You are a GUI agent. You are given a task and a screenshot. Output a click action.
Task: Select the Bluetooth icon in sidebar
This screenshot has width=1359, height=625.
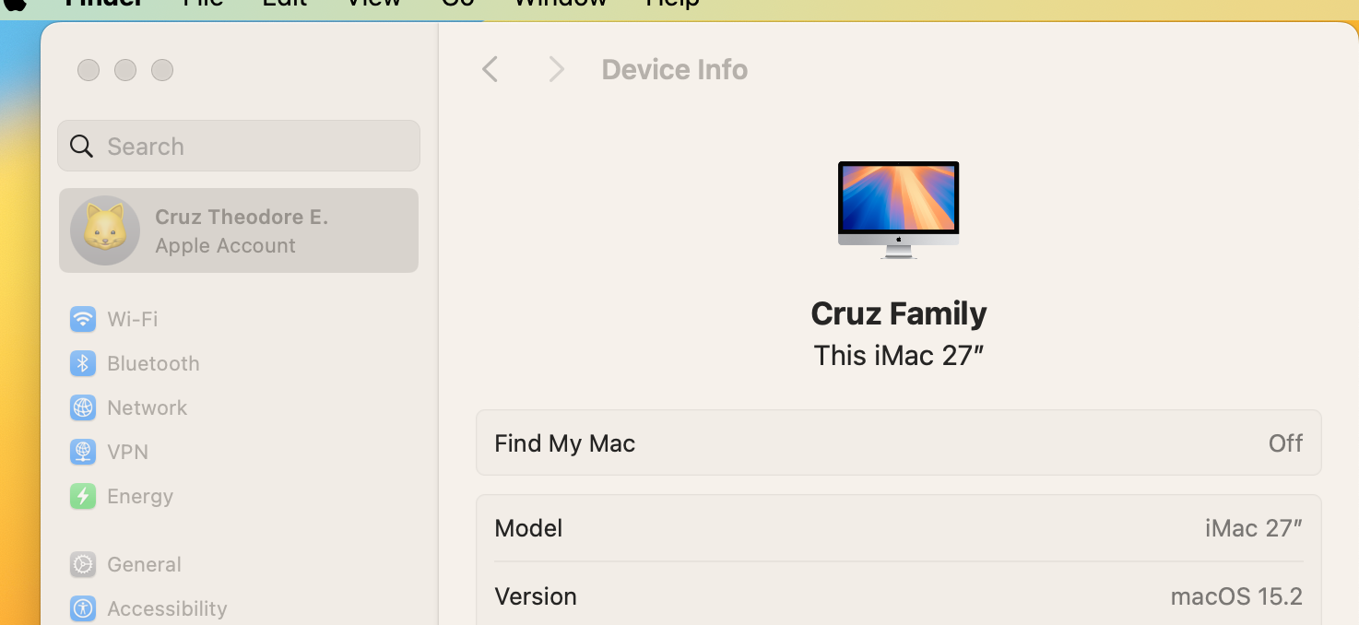click(83, 363)
